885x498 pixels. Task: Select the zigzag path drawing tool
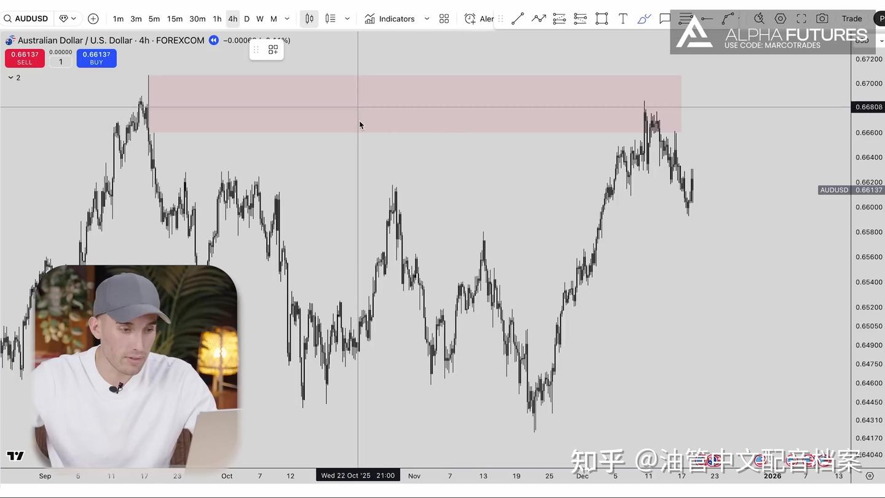539,18
